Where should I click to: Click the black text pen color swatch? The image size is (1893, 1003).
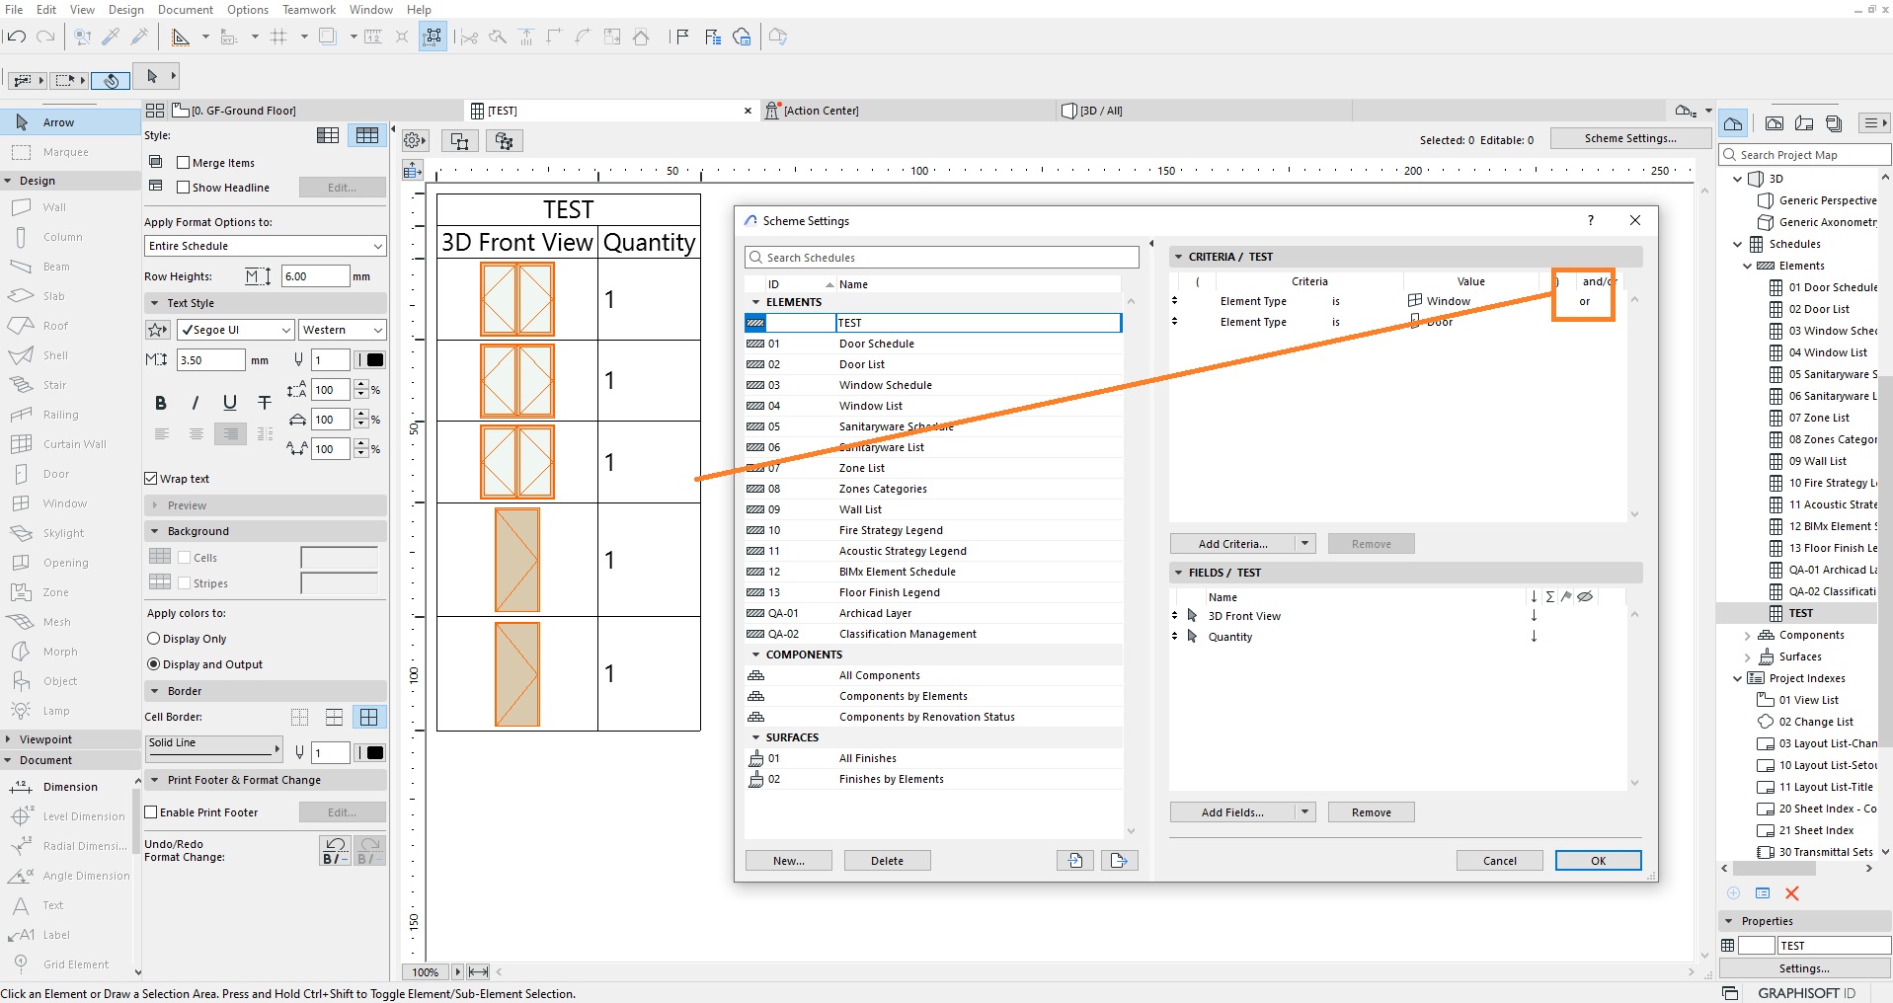375,360
